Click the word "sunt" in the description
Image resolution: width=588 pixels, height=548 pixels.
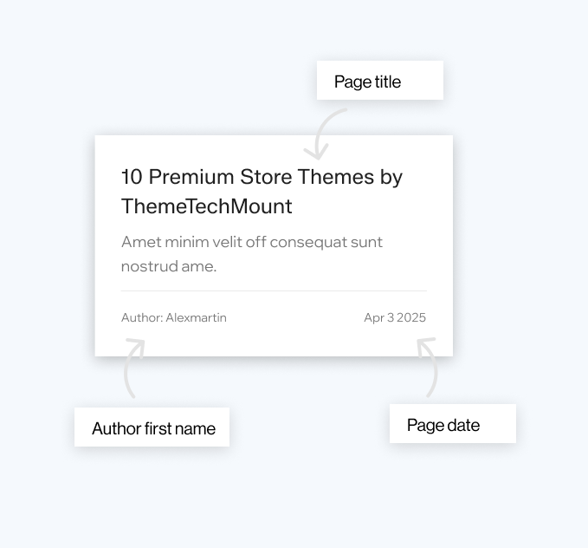(367, 242)
